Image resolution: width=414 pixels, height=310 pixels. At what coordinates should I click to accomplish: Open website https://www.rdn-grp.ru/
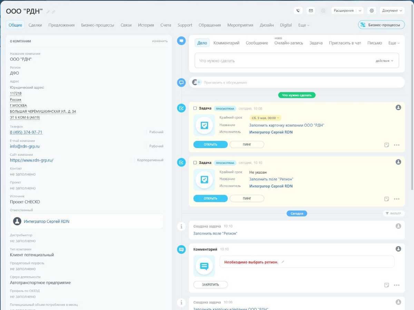click(x=32, y=160)
